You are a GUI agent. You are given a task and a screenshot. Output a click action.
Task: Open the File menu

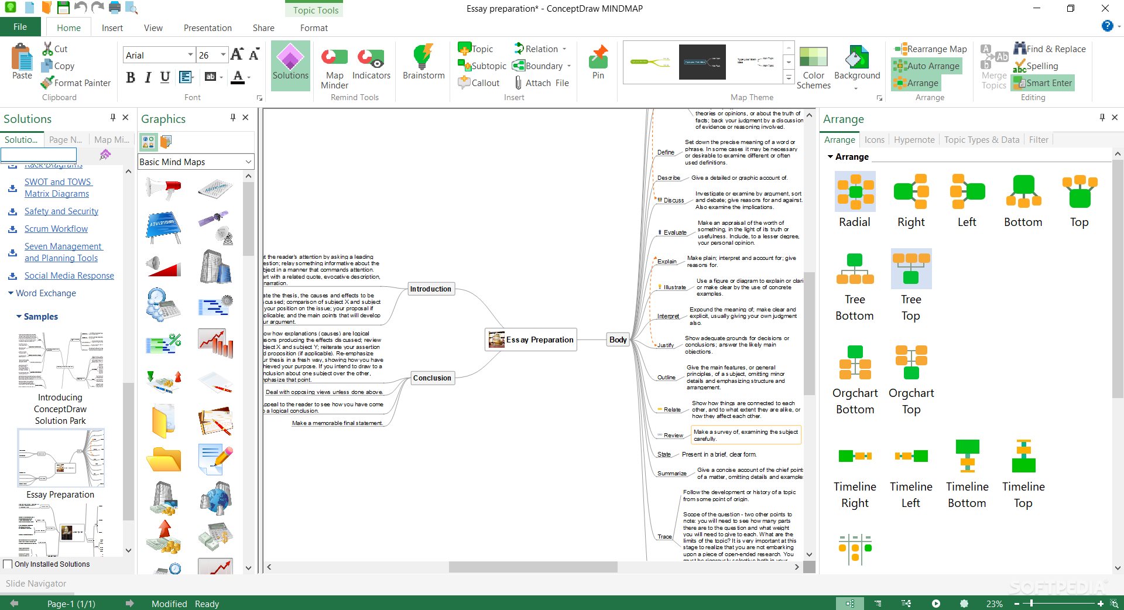(20, 27)
